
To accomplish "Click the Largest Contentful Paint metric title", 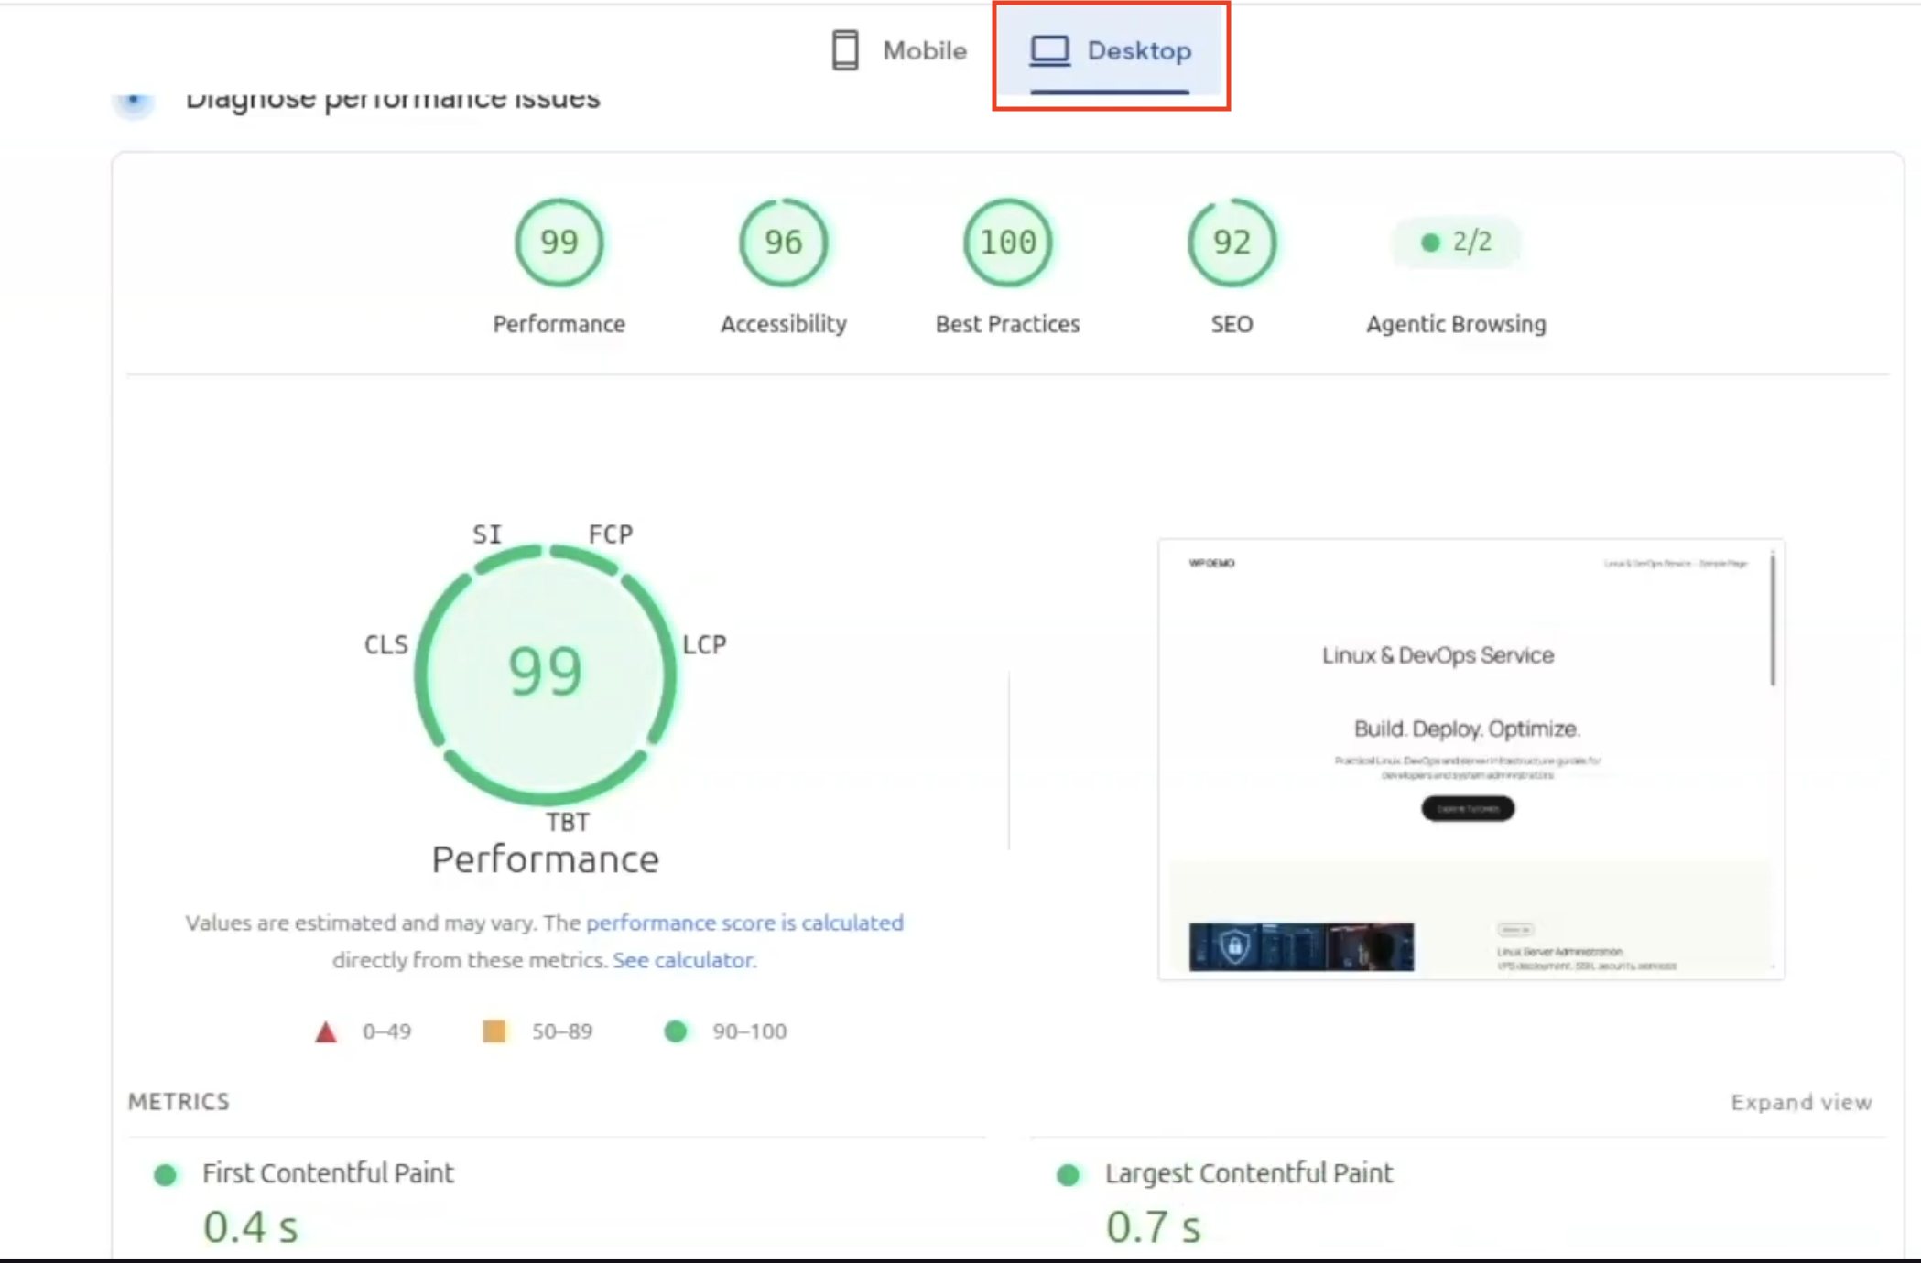I will [1249, 1173].
